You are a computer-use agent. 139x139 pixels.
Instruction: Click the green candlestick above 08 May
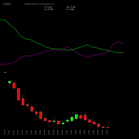[x=63, y=123]
